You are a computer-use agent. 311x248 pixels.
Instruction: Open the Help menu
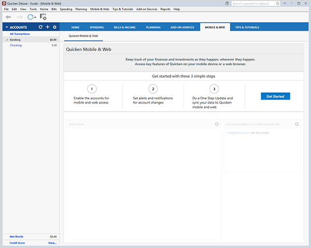pyautogui.click(x=177, y=9)
